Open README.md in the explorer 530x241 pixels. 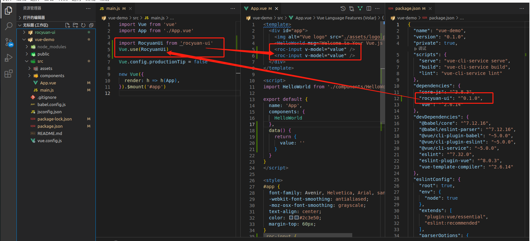pyautogui.click(x=56, y=134)
